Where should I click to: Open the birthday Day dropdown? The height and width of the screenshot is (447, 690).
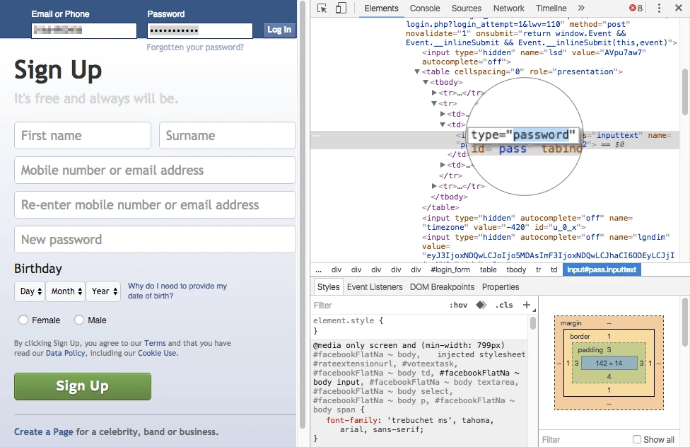(31, 291)
